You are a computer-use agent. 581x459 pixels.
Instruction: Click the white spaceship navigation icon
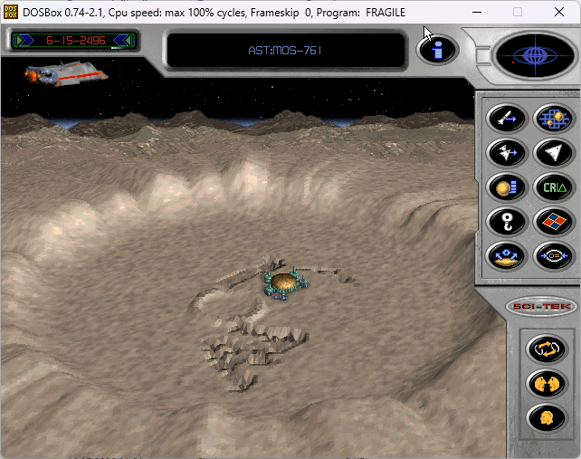tap(555, 153)
